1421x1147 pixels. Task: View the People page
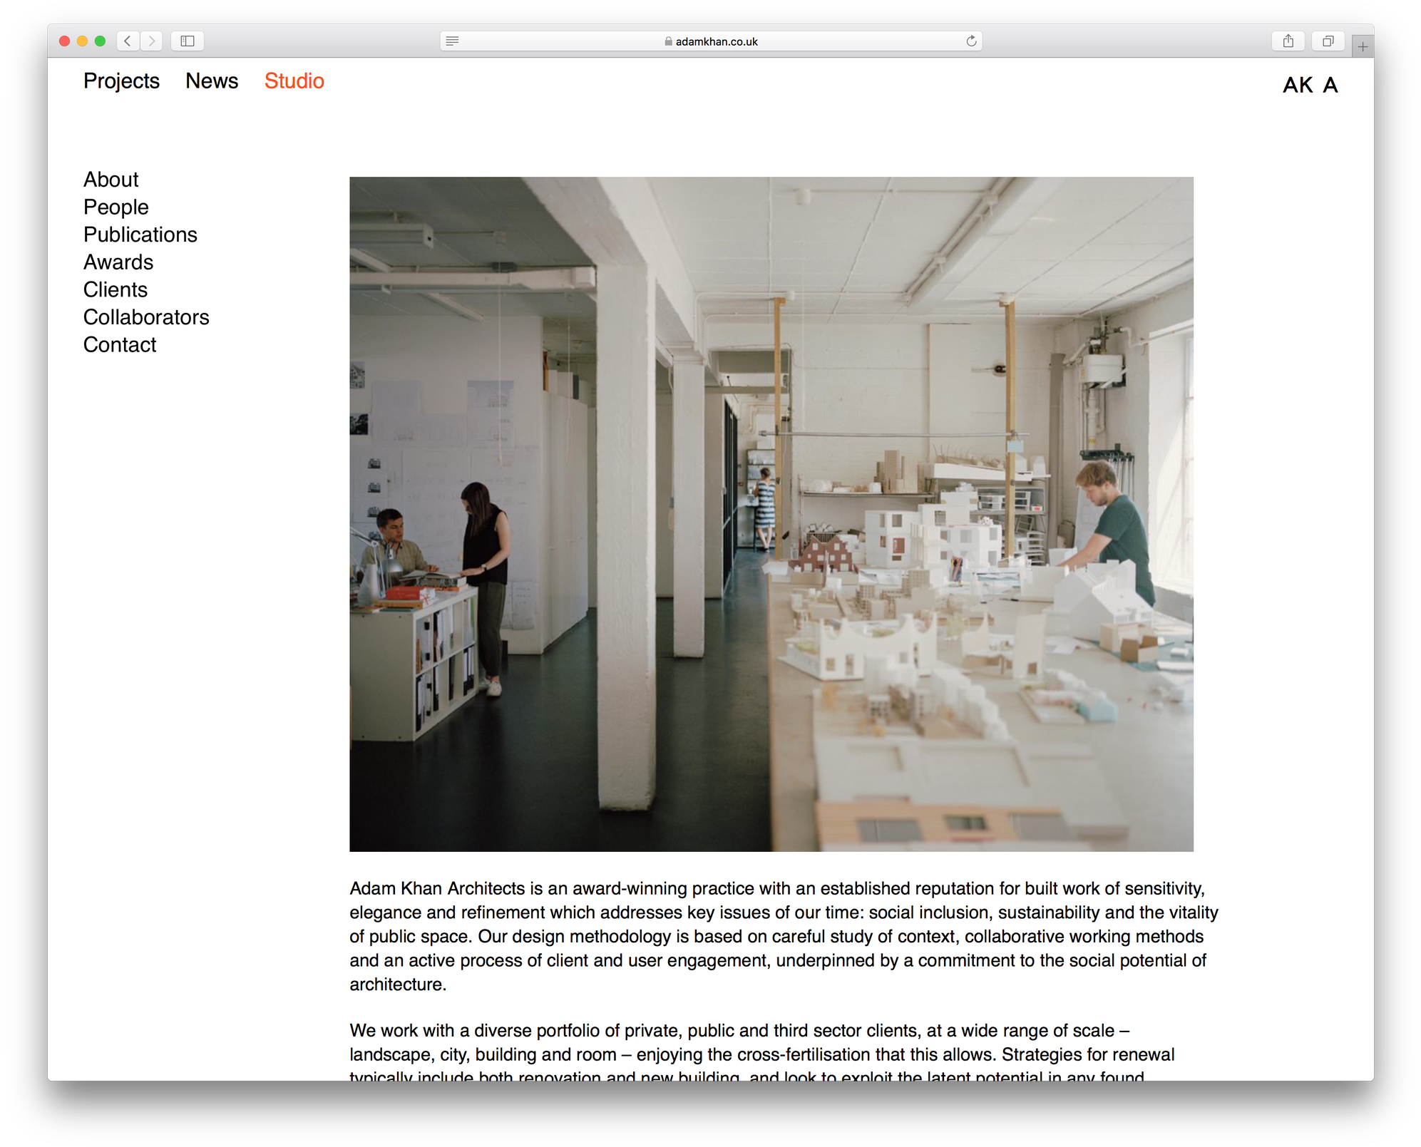click(x=116, y=207)
